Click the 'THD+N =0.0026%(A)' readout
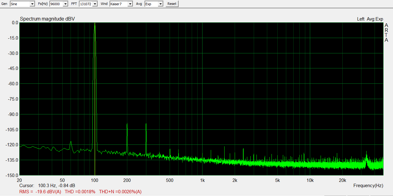This screenshot has height=196, width=393. (x=120, y=192)
